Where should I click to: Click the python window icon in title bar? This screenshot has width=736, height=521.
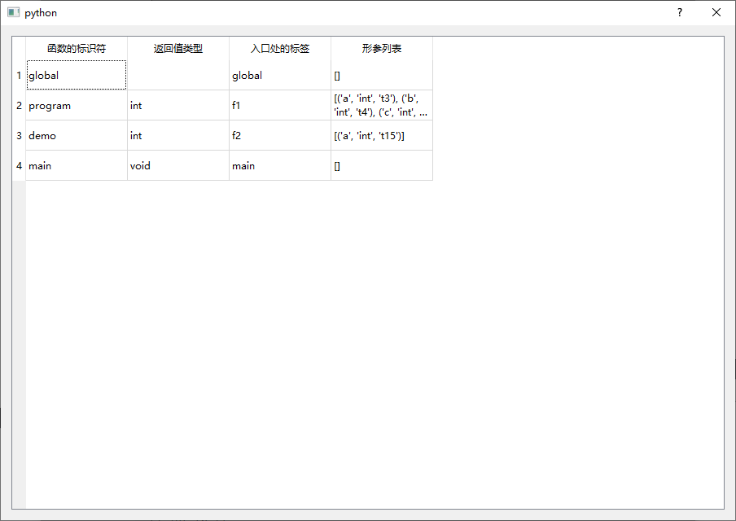[13, 13]
